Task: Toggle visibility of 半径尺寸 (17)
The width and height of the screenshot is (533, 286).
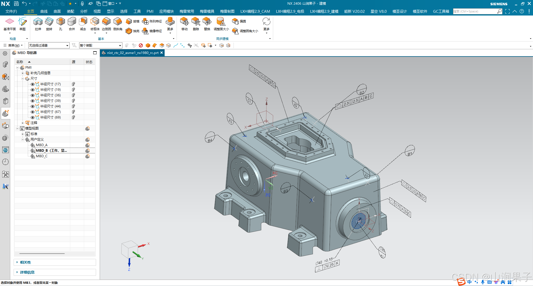Action: point(32,84)
